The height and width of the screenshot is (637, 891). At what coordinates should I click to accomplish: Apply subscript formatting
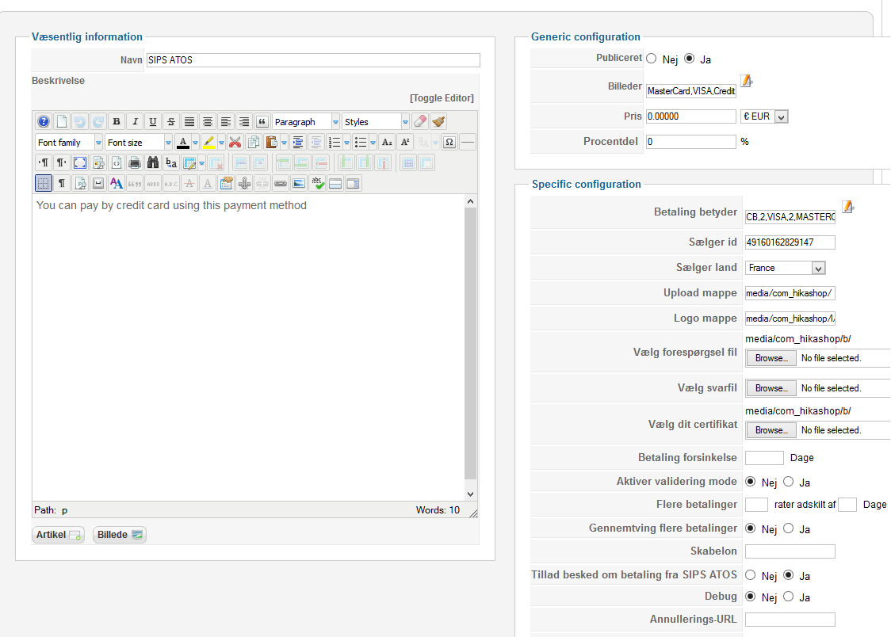(x=387, y=143)
